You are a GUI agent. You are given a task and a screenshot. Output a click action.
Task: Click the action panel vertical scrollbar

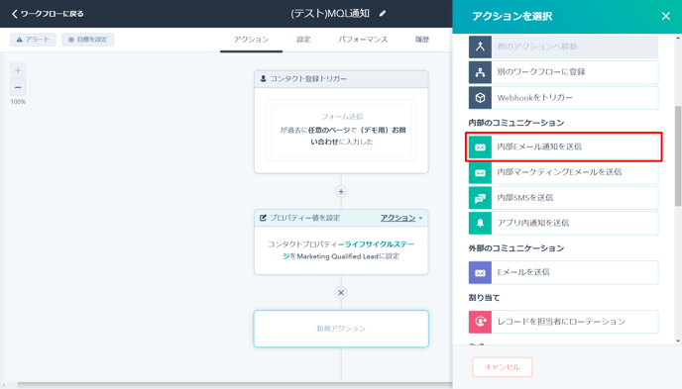(x=678, y=155)
